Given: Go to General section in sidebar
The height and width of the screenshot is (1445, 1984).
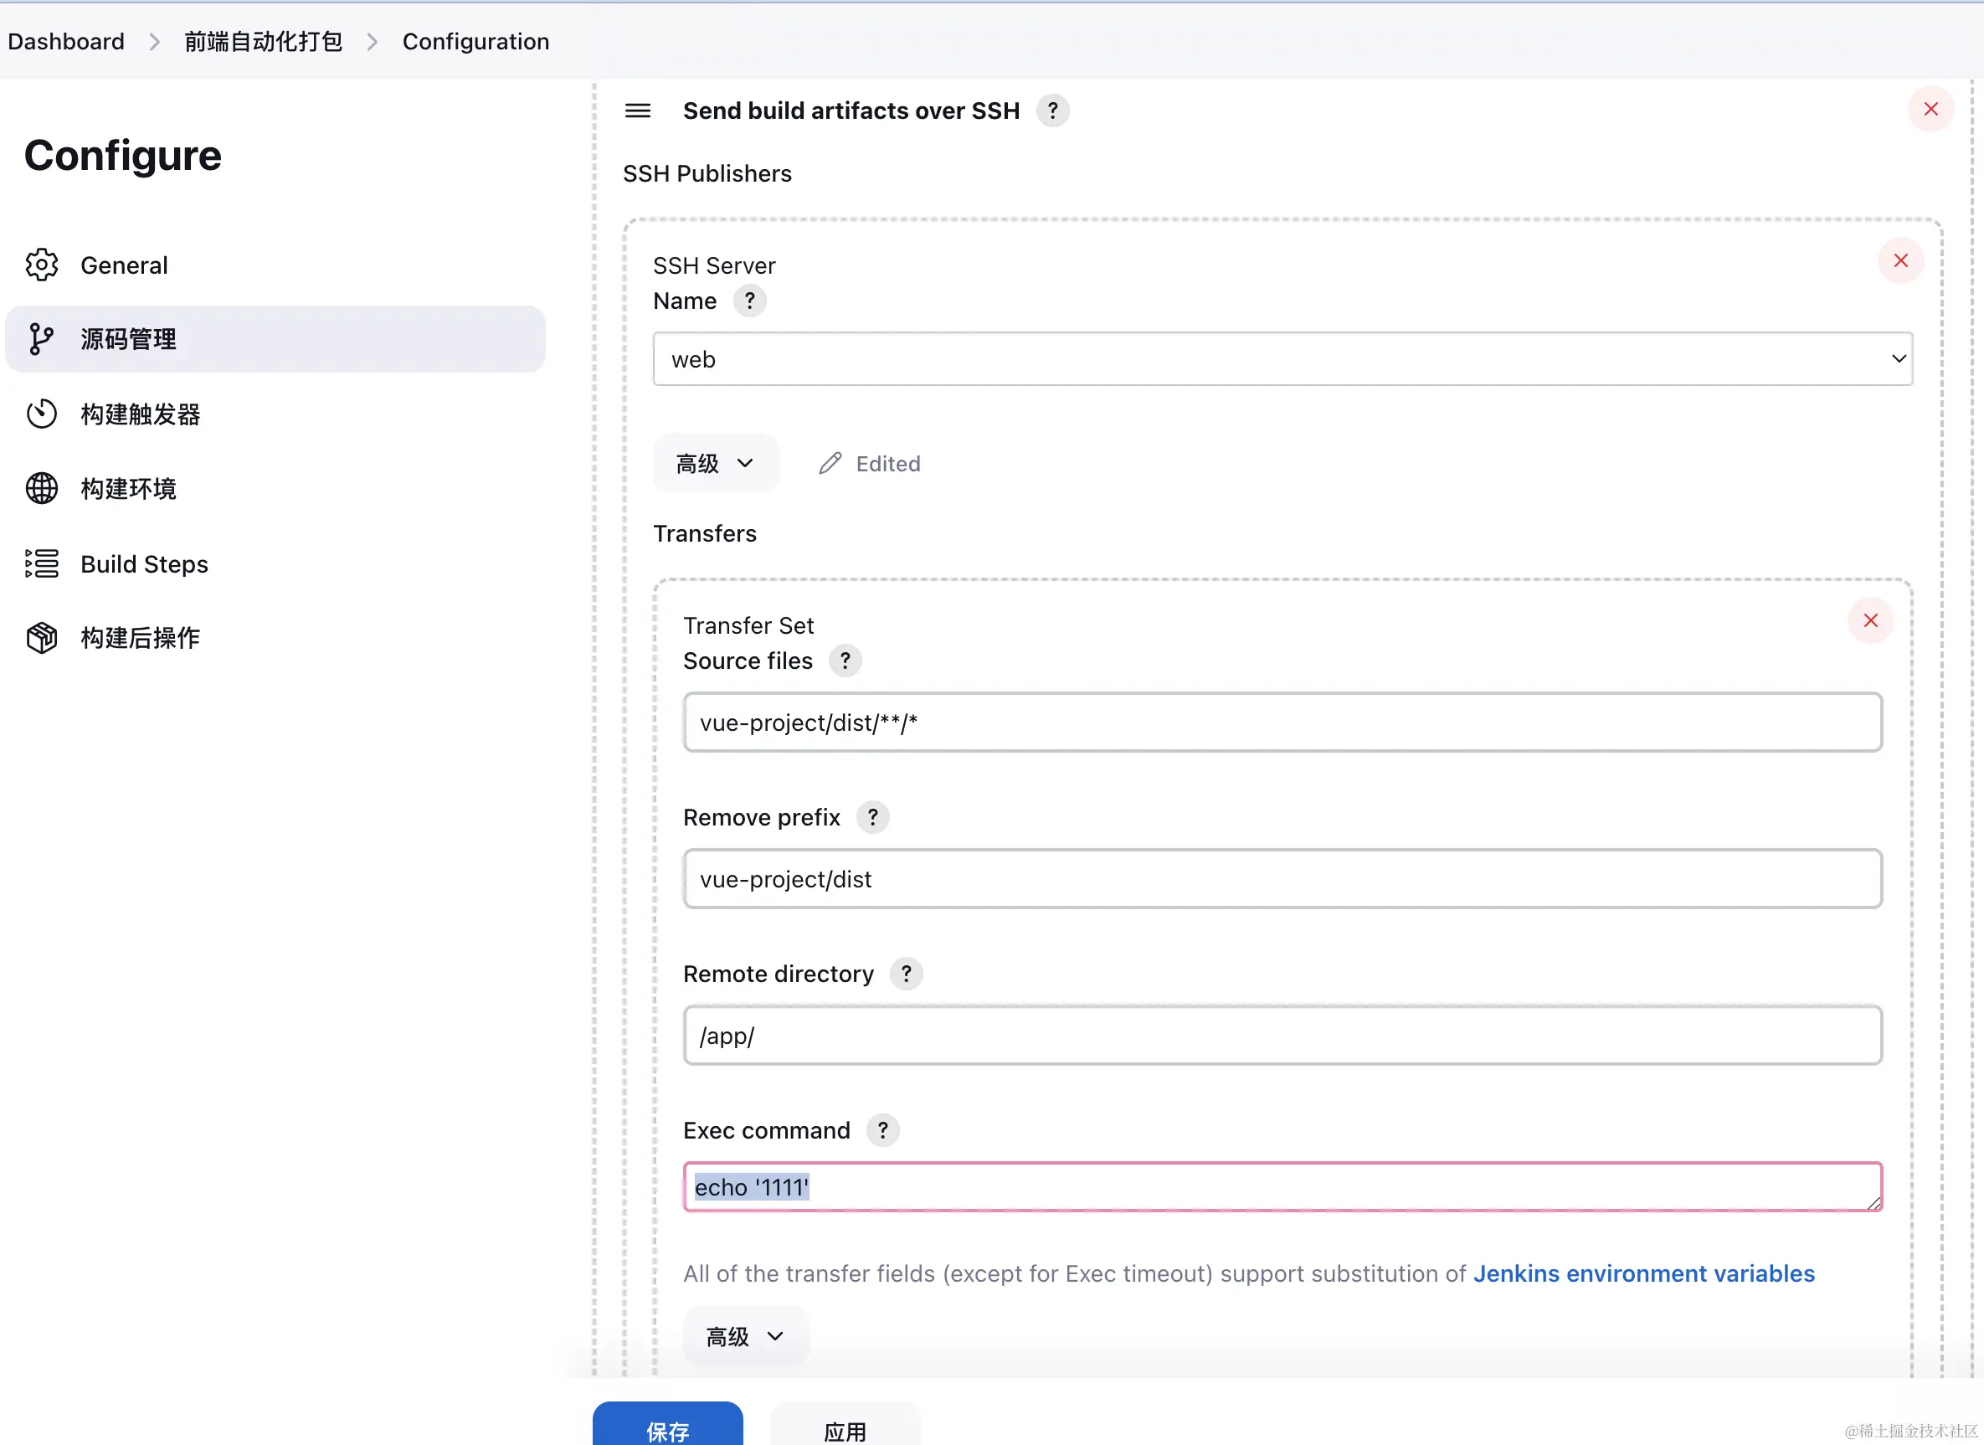Looking at the screenshot, I should click(123, 265).
